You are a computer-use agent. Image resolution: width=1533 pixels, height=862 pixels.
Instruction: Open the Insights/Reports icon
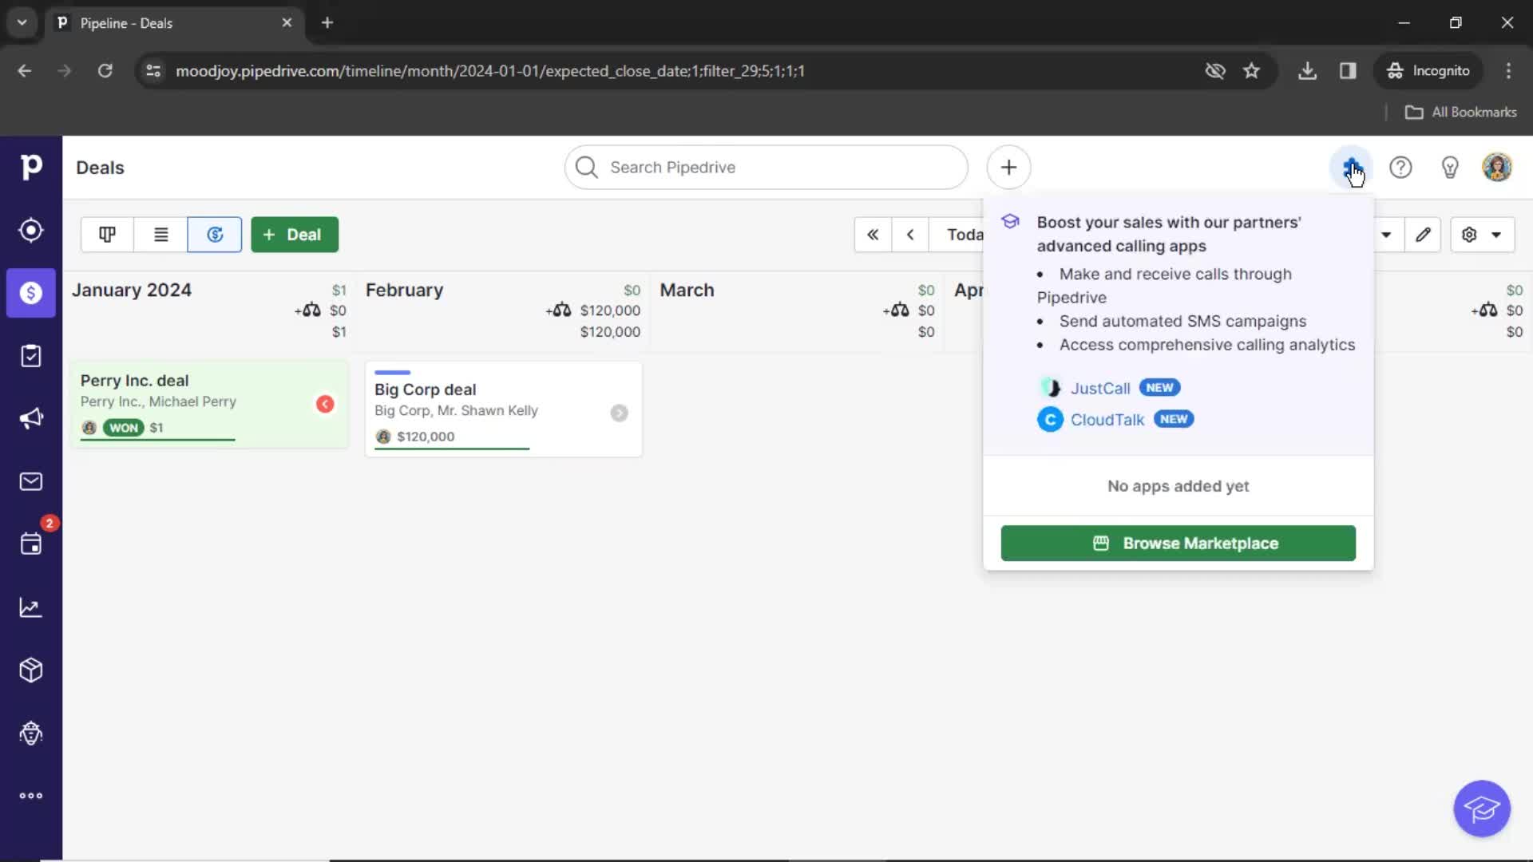click(30, 607)
